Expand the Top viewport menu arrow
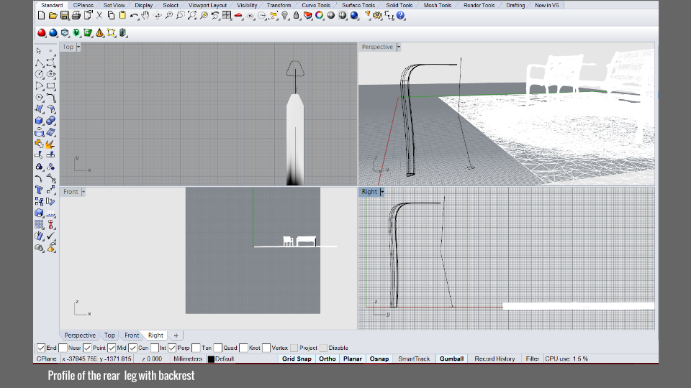Viewport: 691px width, 388px height. (x=78, y=47)
